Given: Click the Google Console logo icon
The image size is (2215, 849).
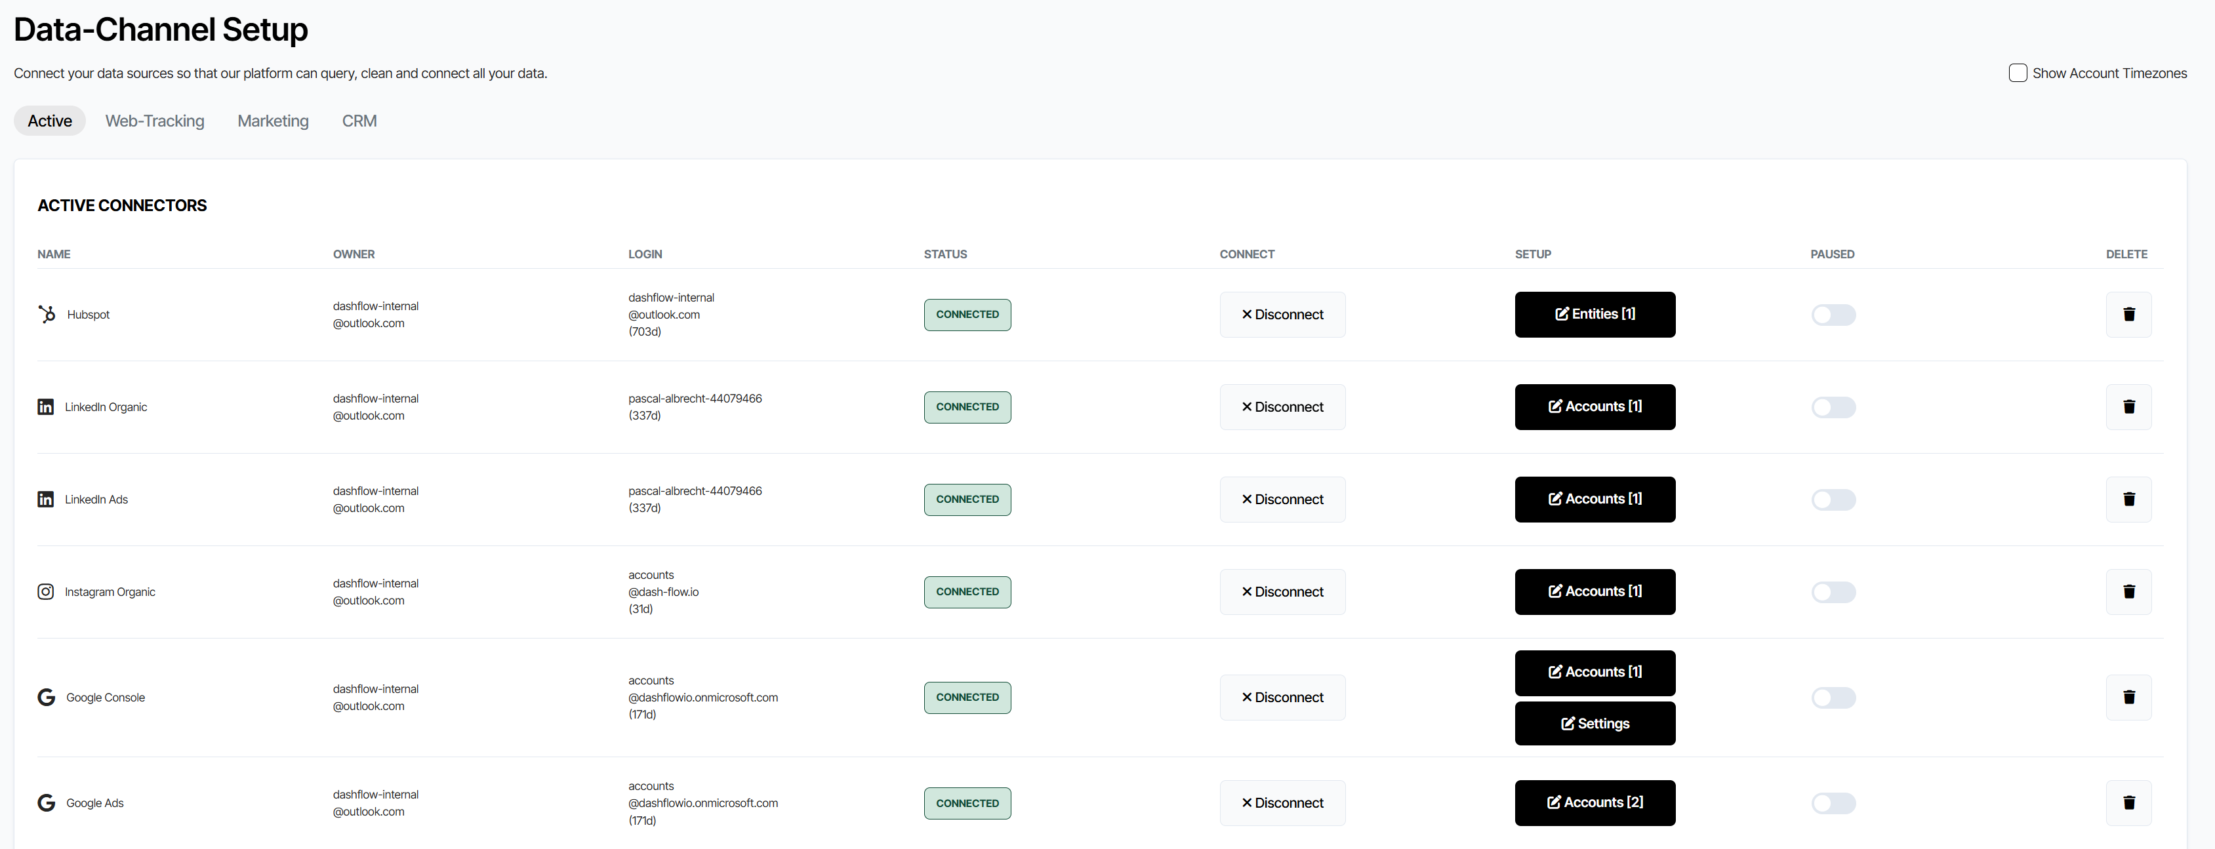Looking at the screenshot, I should point(47,697).
